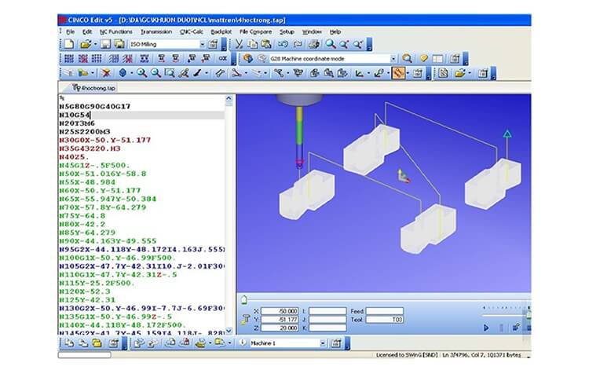Open the Machine 1 dropdown
589x370 pixels.
pyautogui.click(x=323, y=343)
